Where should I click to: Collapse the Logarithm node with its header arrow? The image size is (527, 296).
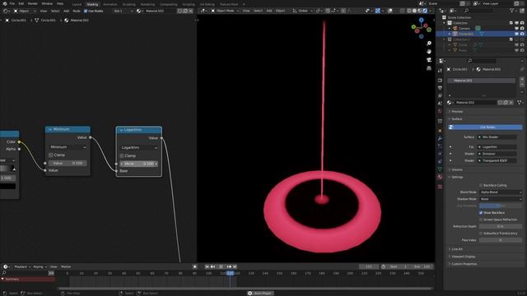tap(121, 130)
